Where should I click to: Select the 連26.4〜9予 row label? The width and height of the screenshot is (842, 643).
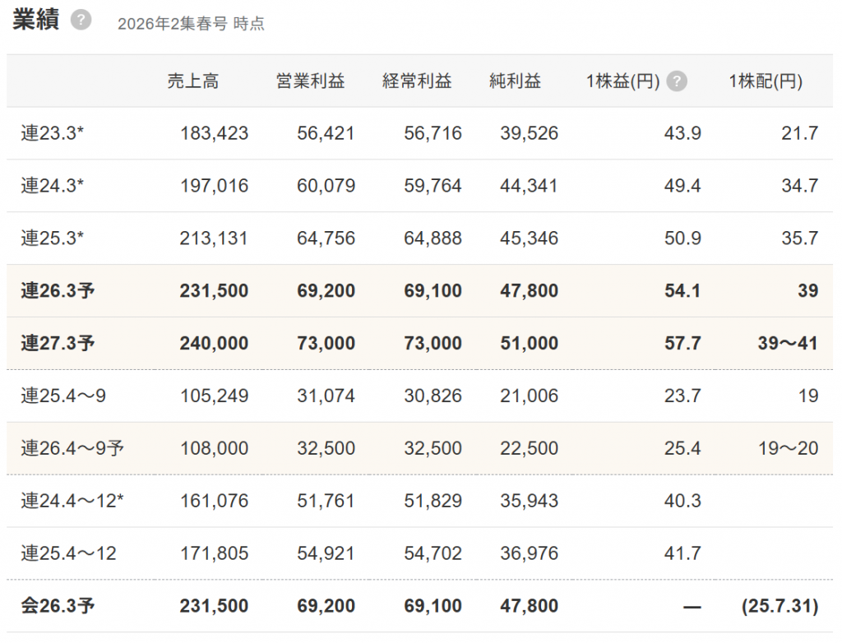(x=72, y=449)
